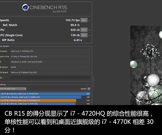Run the OpenGL benchmark
The height and width of the screenshot is (135, 162).
[84, 20]
